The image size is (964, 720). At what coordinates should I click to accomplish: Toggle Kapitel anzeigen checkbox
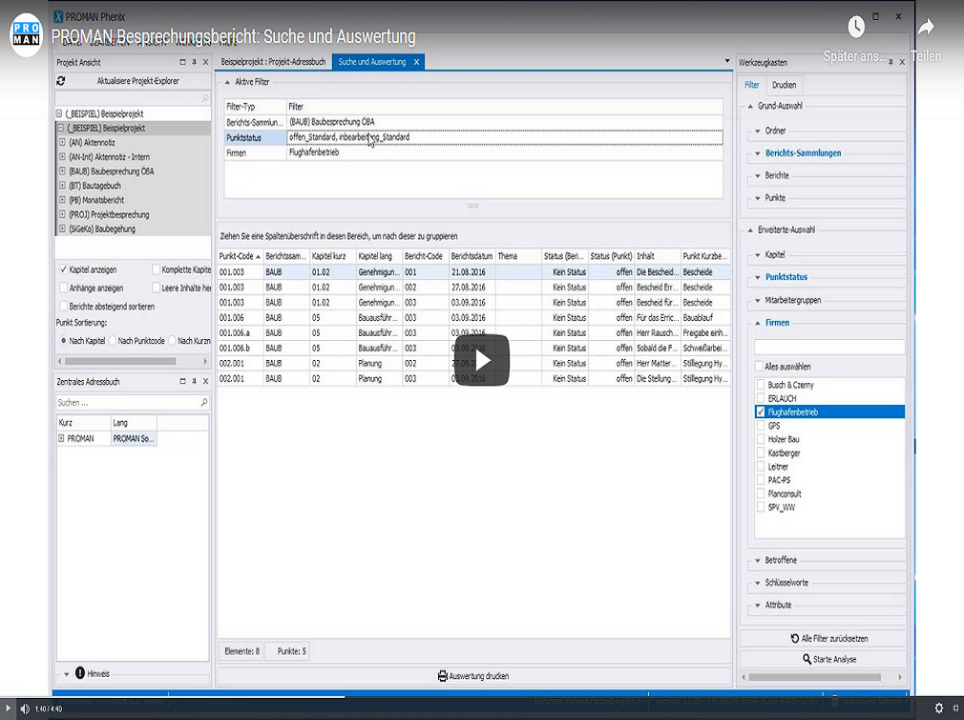(x=63, y=269)
